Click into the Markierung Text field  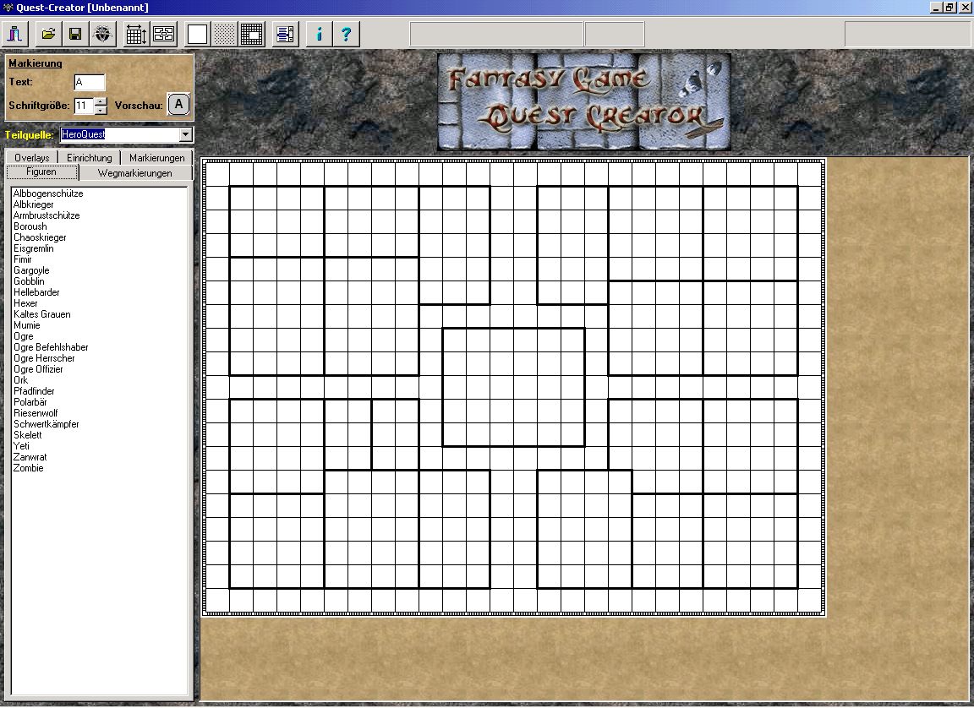[90, 82]
